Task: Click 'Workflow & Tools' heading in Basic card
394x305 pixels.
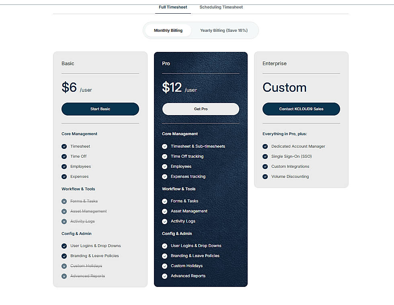Action: 78,189
